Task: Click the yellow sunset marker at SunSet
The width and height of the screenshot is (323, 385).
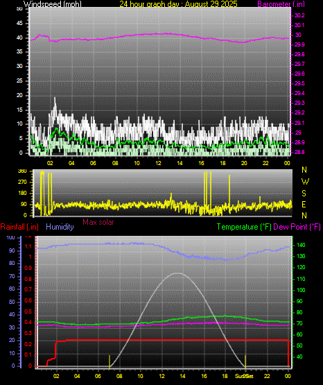Action: click(245, 361)
